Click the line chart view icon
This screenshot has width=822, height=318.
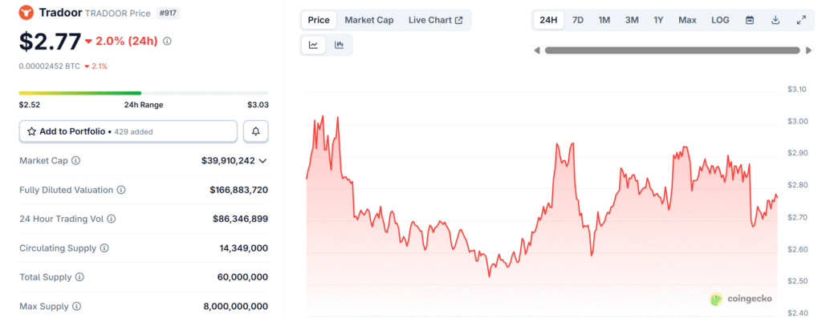(314, 45)
